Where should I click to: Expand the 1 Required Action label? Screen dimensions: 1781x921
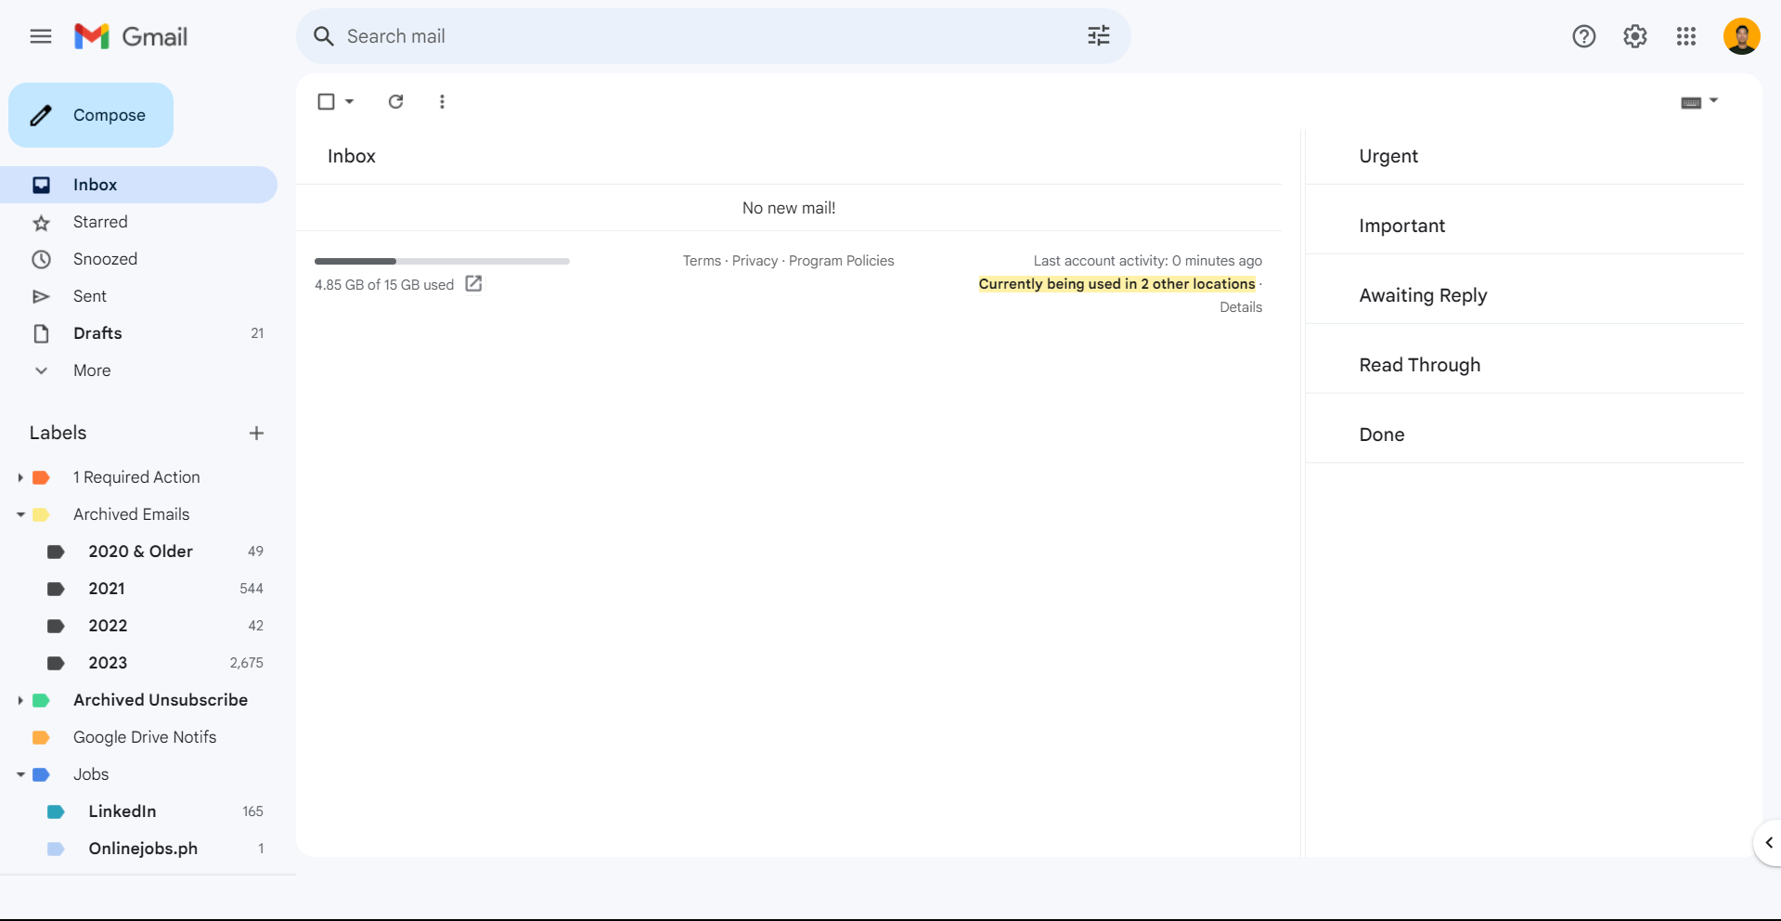click(x=20, y=477)
